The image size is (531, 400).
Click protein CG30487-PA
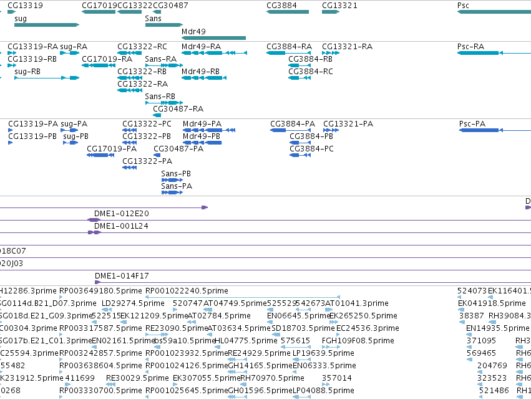tap(157, 155)
